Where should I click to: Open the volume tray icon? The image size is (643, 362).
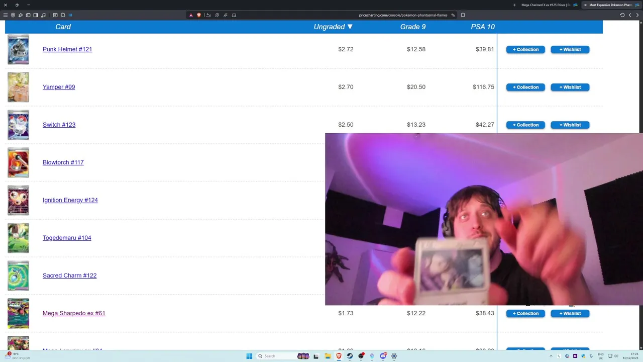[x=617, y=356]
